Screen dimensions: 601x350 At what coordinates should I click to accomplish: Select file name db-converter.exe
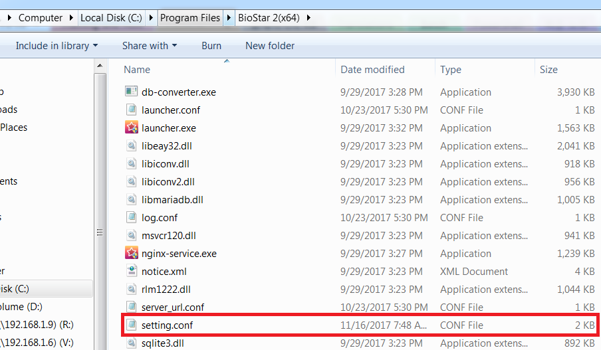pos(179,92)
